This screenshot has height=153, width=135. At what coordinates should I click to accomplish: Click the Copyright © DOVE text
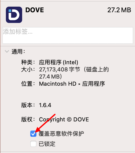coord(64,120)
